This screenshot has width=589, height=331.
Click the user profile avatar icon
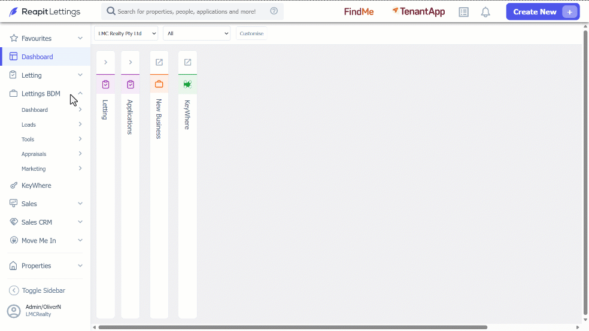14,311
